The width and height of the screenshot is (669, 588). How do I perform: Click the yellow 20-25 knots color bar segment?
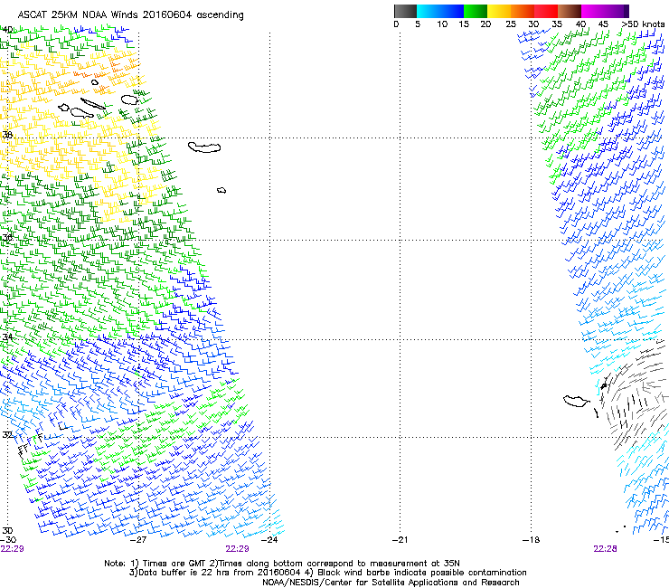pyautogui.click(x=499, y=11)
